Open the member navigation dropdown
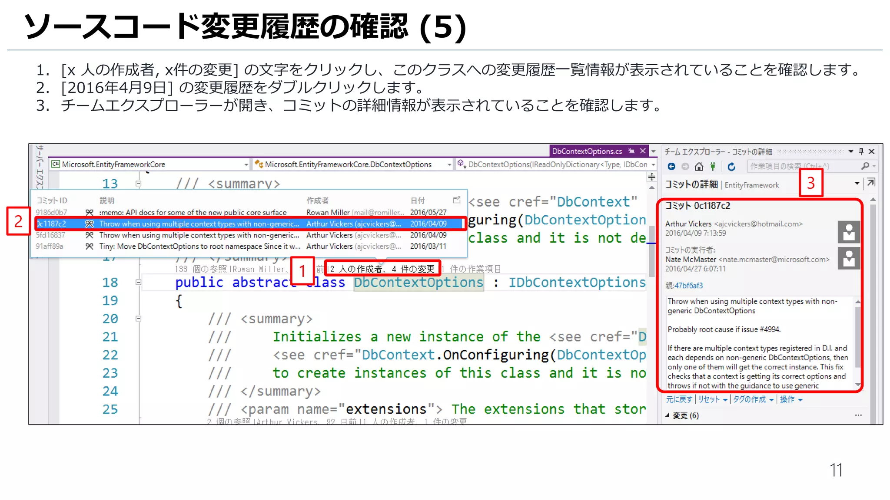890x500 pixels. pos(653,164)
